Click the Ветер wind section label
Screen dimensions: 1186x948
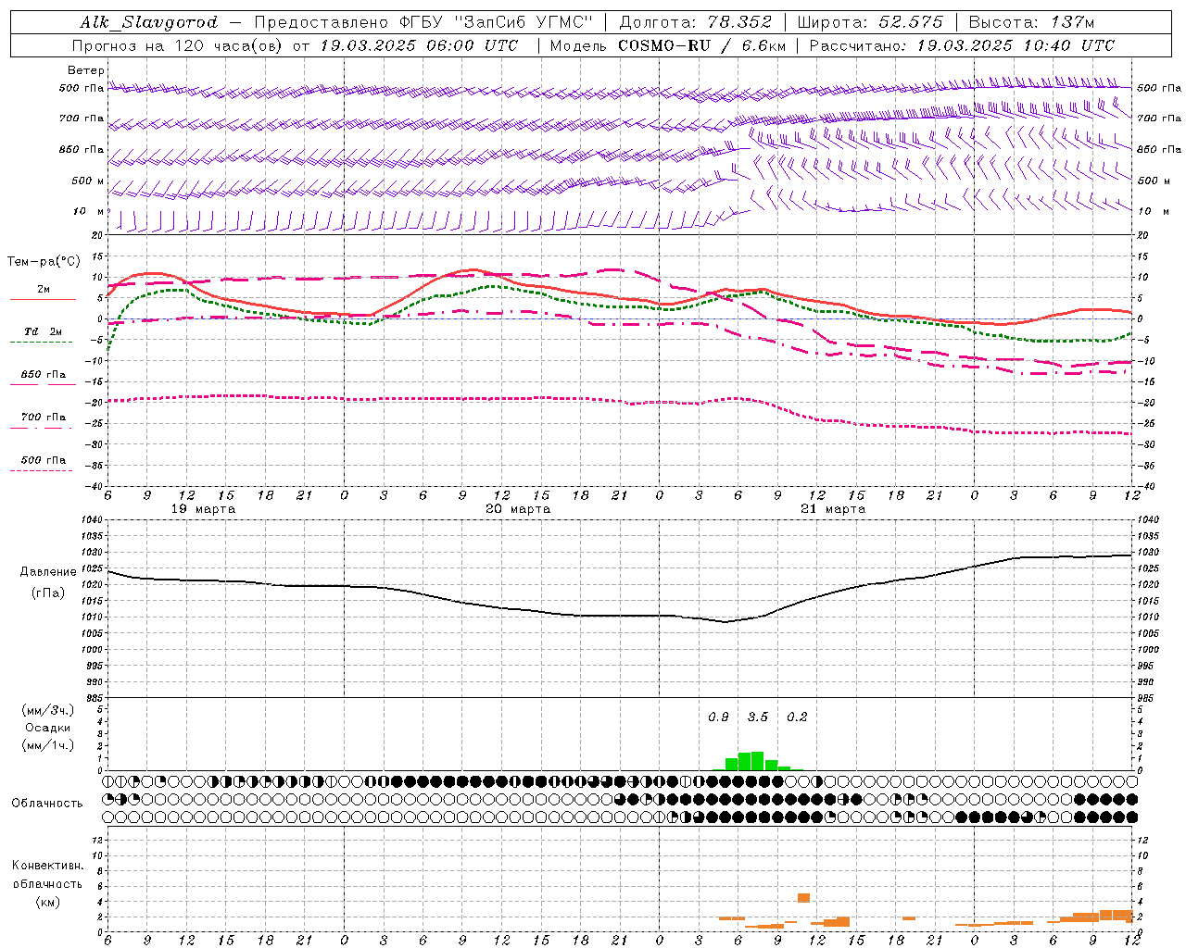[85, 70]
